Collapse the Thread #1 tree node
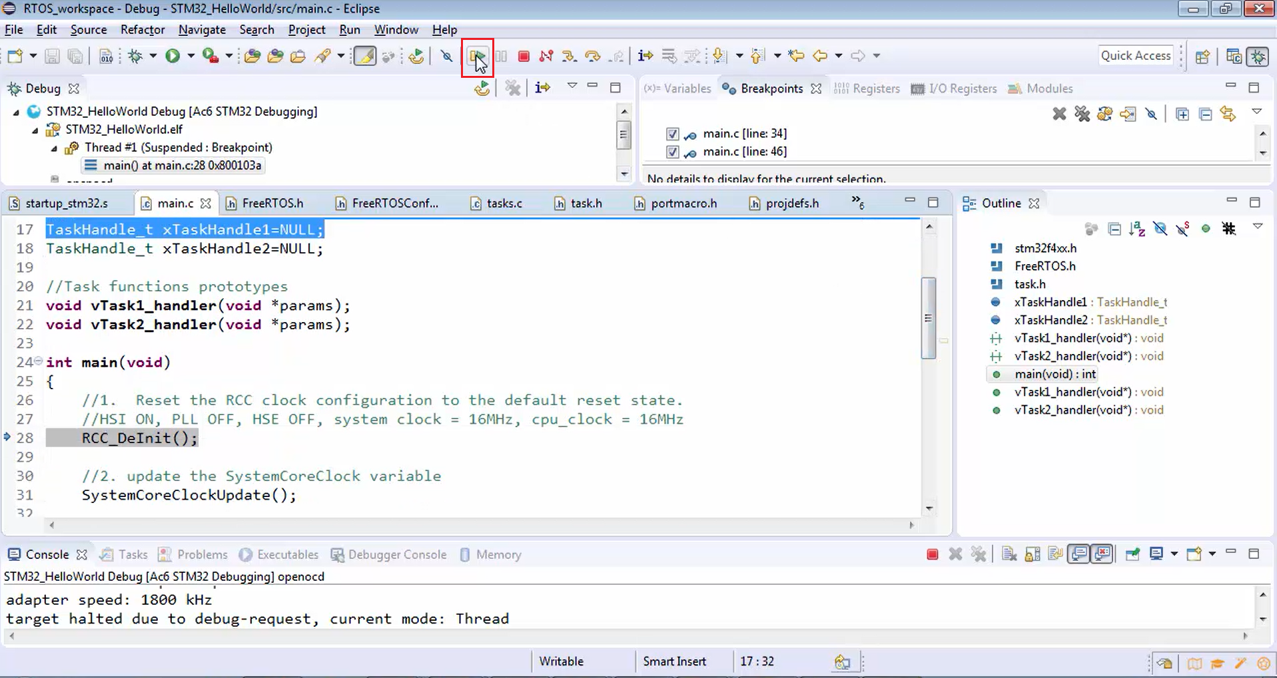 click(55, 148)
